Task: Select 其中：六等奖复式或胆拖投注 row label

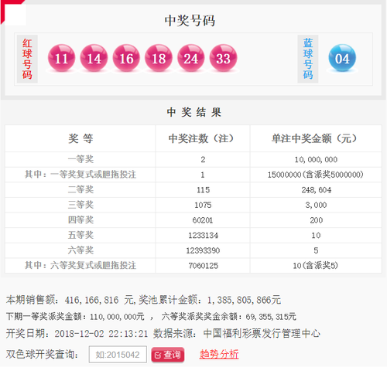Action: pyautogui.click(x=80, y=265)
